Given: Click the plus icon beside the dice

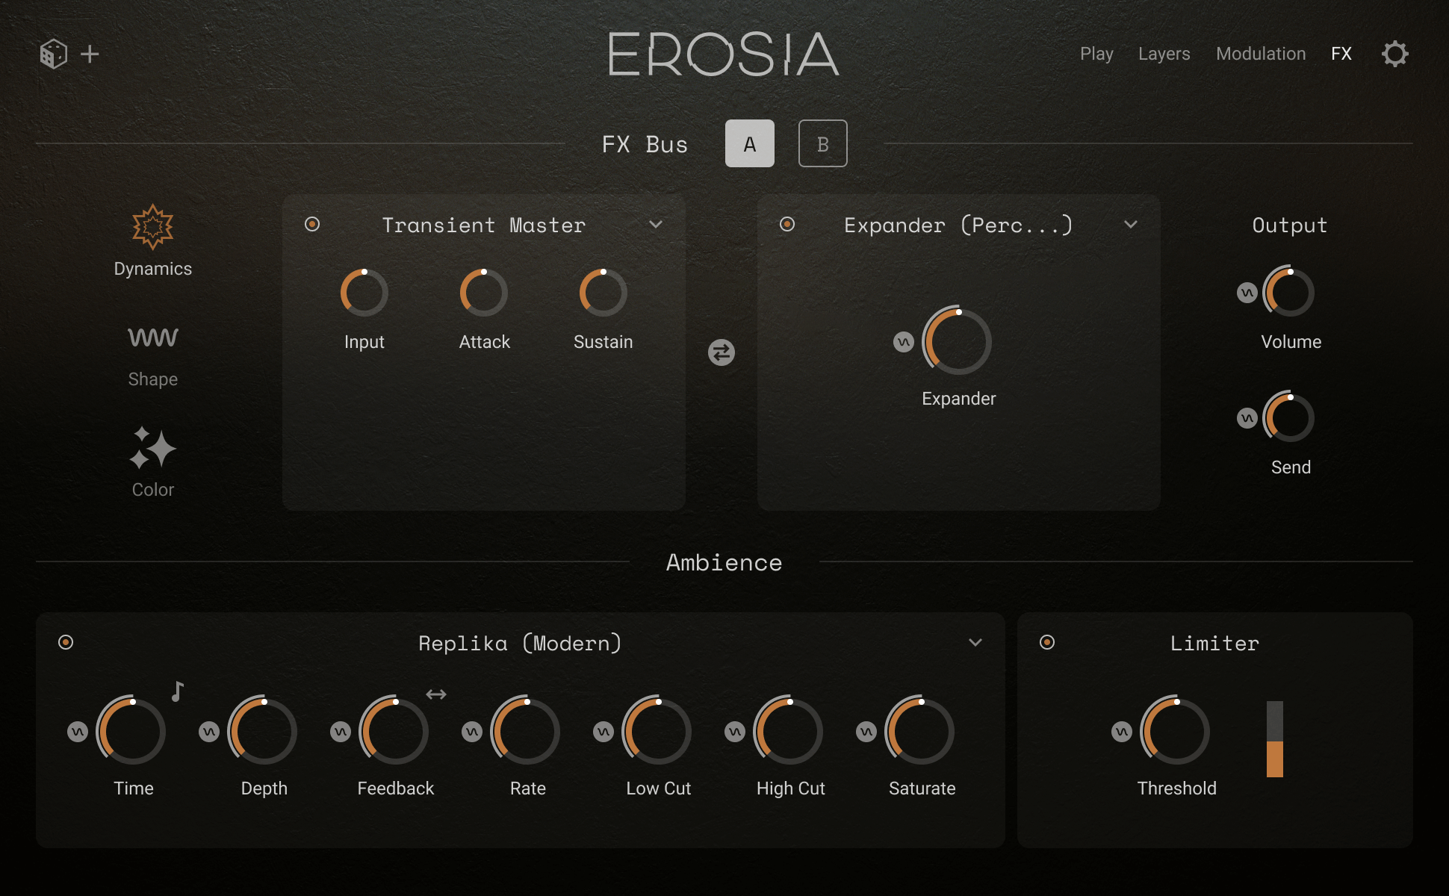Looking at the screenshot, I should click(90, 54).
